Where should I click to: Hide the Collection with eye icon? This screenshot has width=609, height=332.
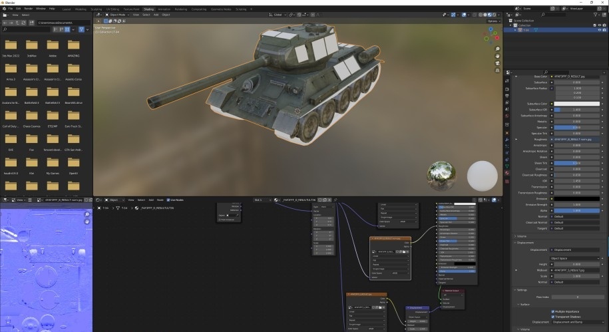pos(599,25)
